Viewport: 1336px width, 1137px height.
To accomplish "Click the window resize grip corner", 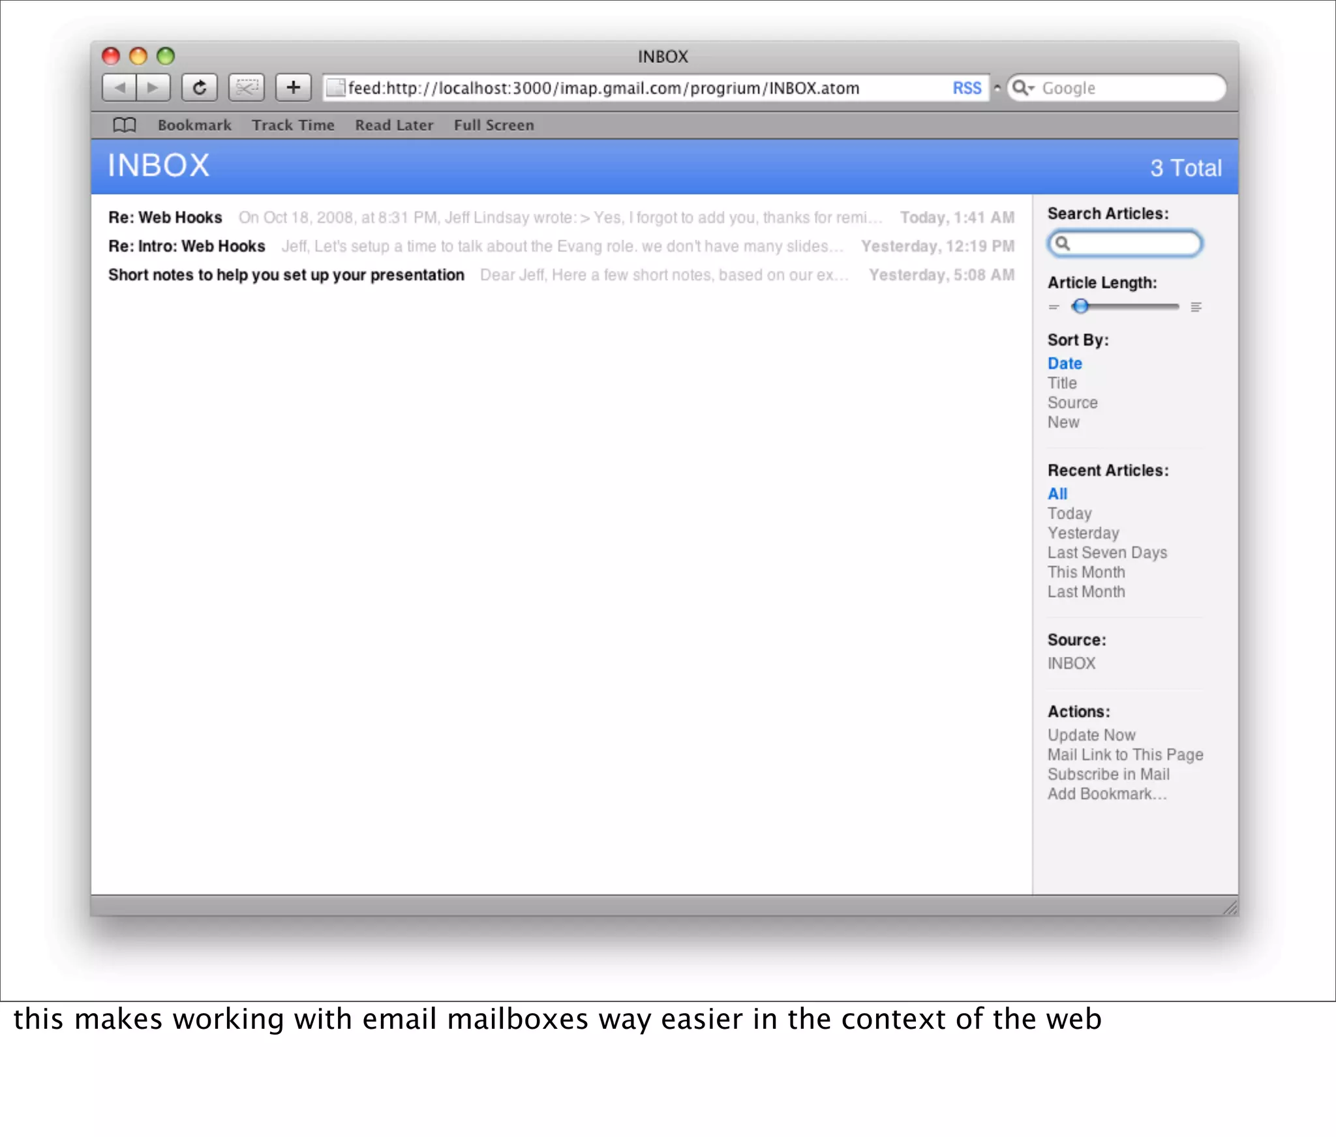I will click(1230, 907).
